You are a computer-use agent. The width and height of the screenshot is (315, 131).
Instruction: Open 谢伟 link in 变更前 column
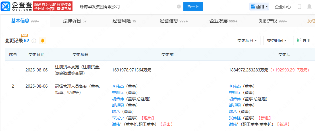[x=116, y=124]
